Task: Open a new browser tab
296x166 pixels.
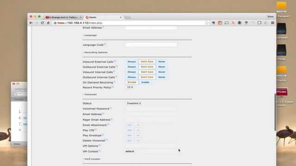Action: (128, 18)
